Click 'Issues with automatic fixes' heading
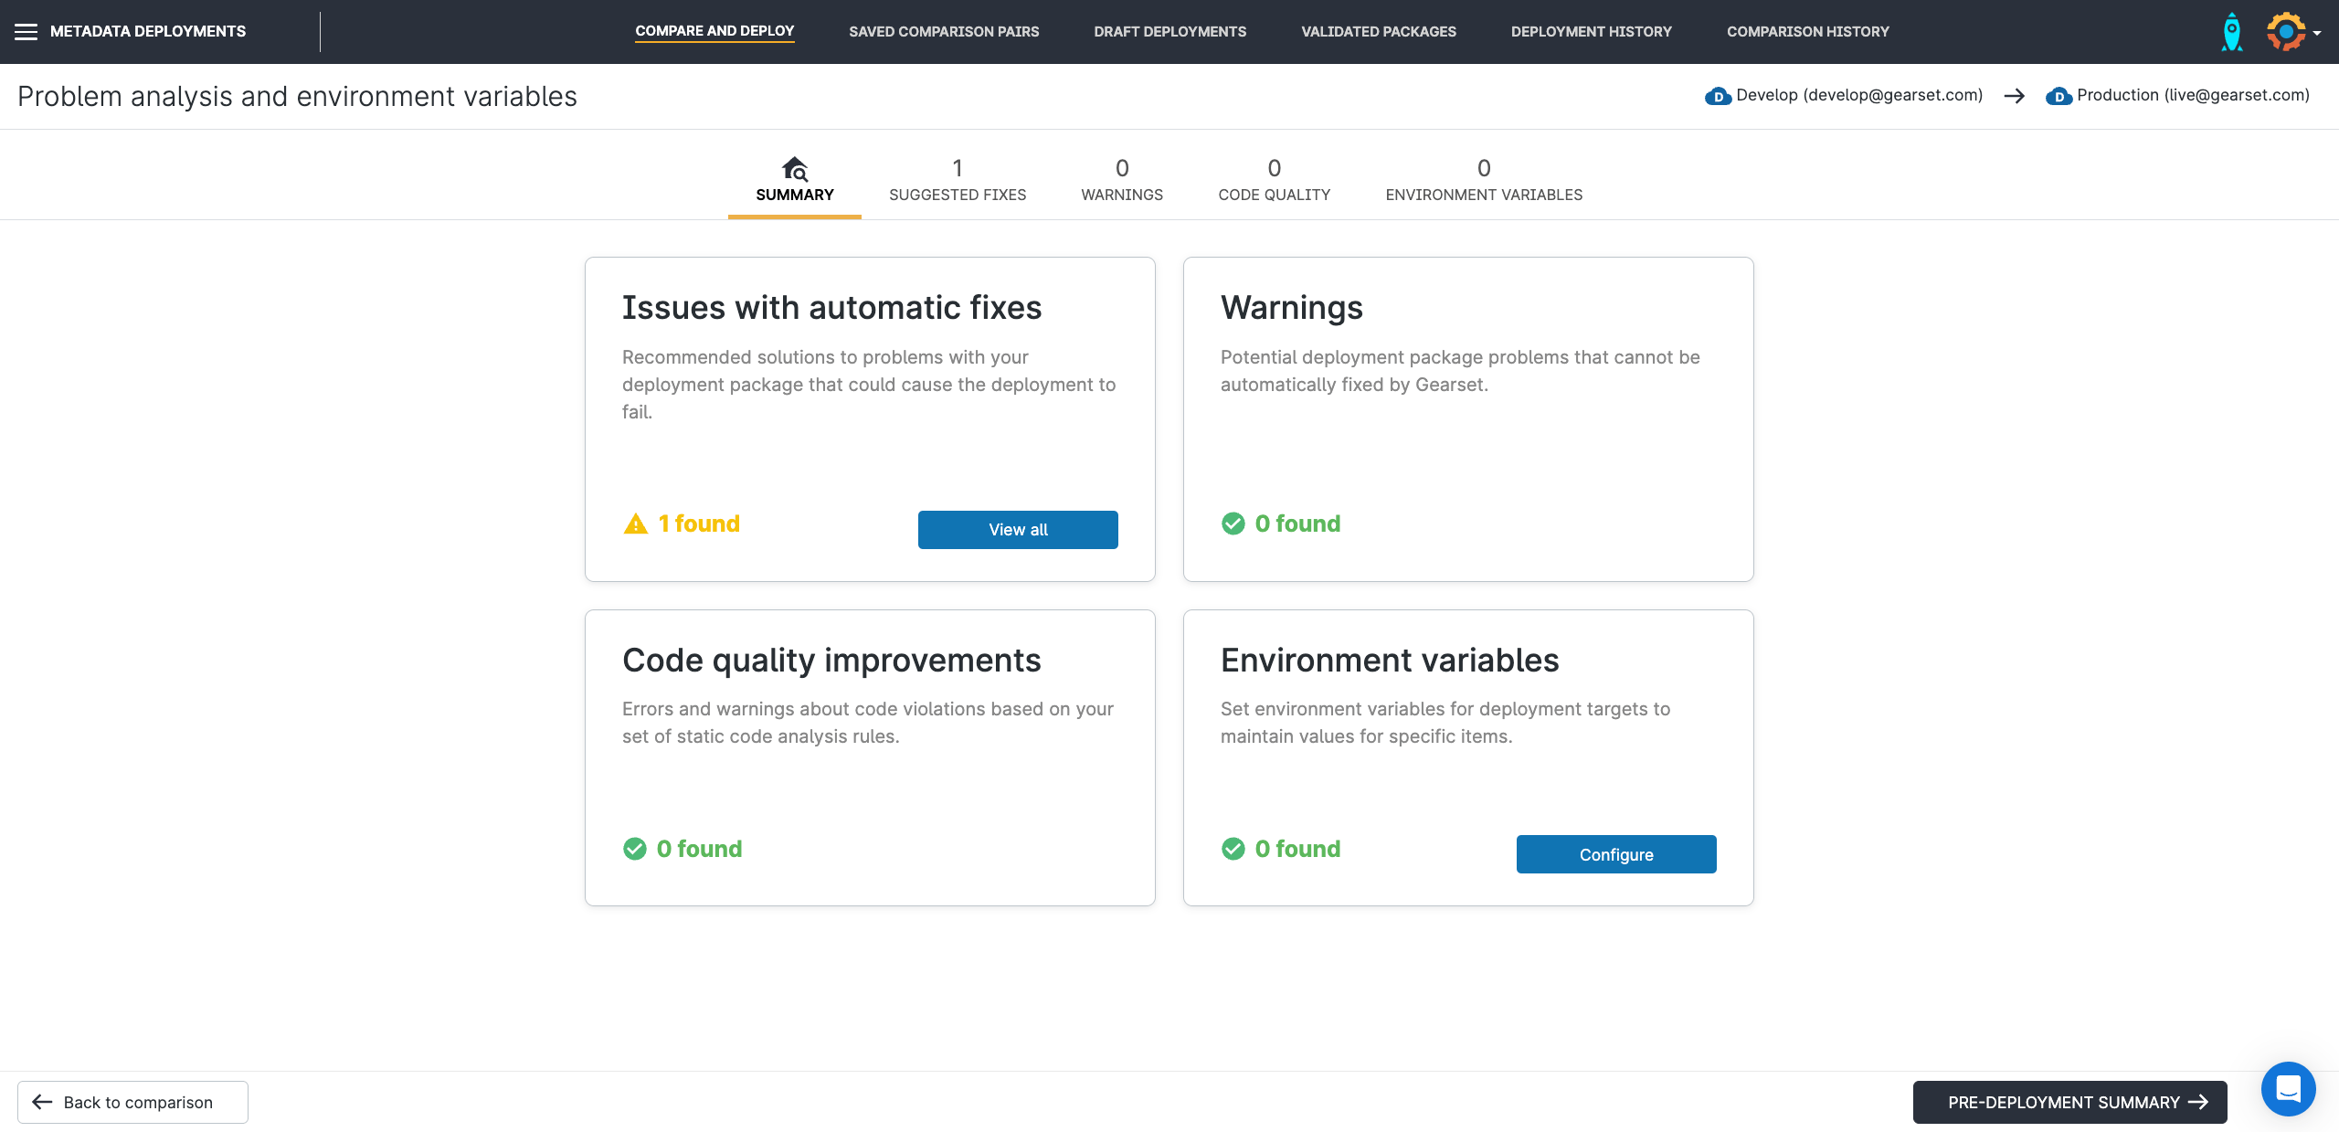The image size is (2339, 1132). click(831, 308)
